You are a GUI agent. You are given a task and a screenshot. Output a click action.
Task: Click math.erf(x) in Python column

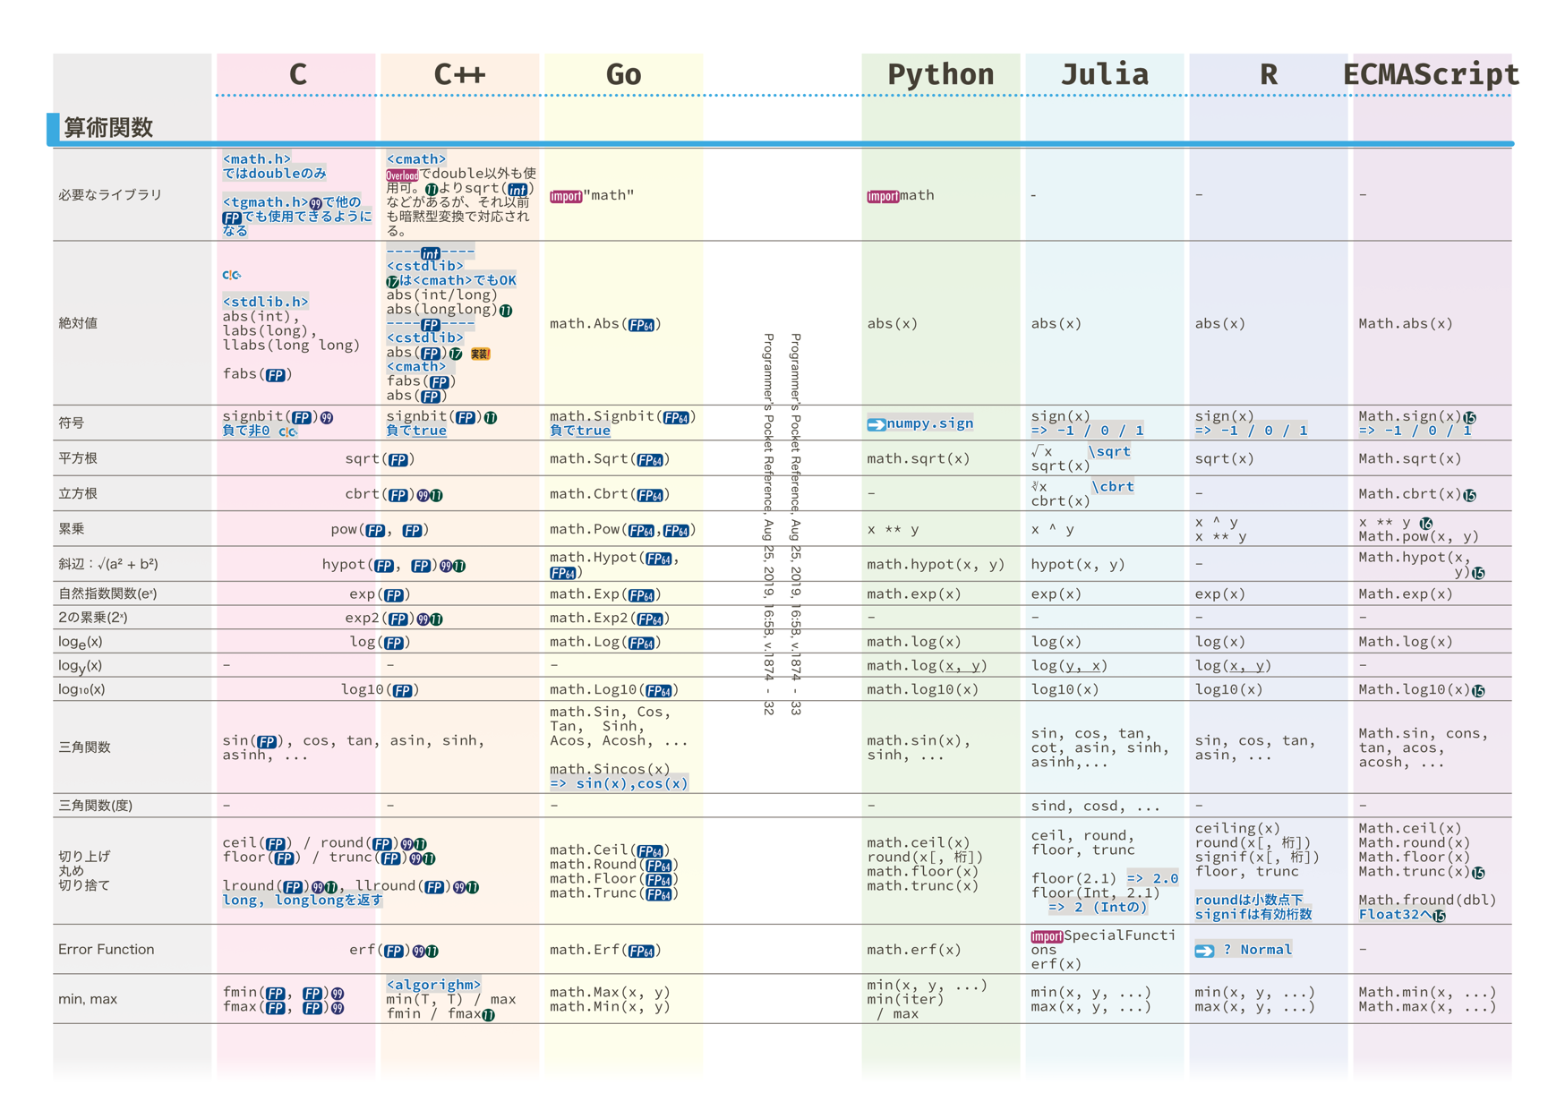pyautogui.click(x=914, y=950)
